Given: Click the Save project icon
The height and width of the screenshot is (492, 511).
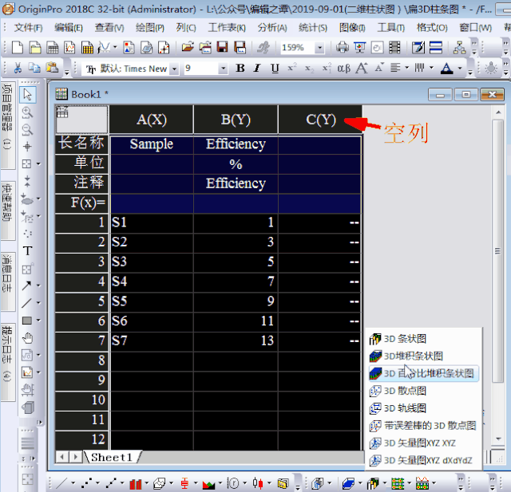Looking at the screenshot, I should tap(220, 48).
